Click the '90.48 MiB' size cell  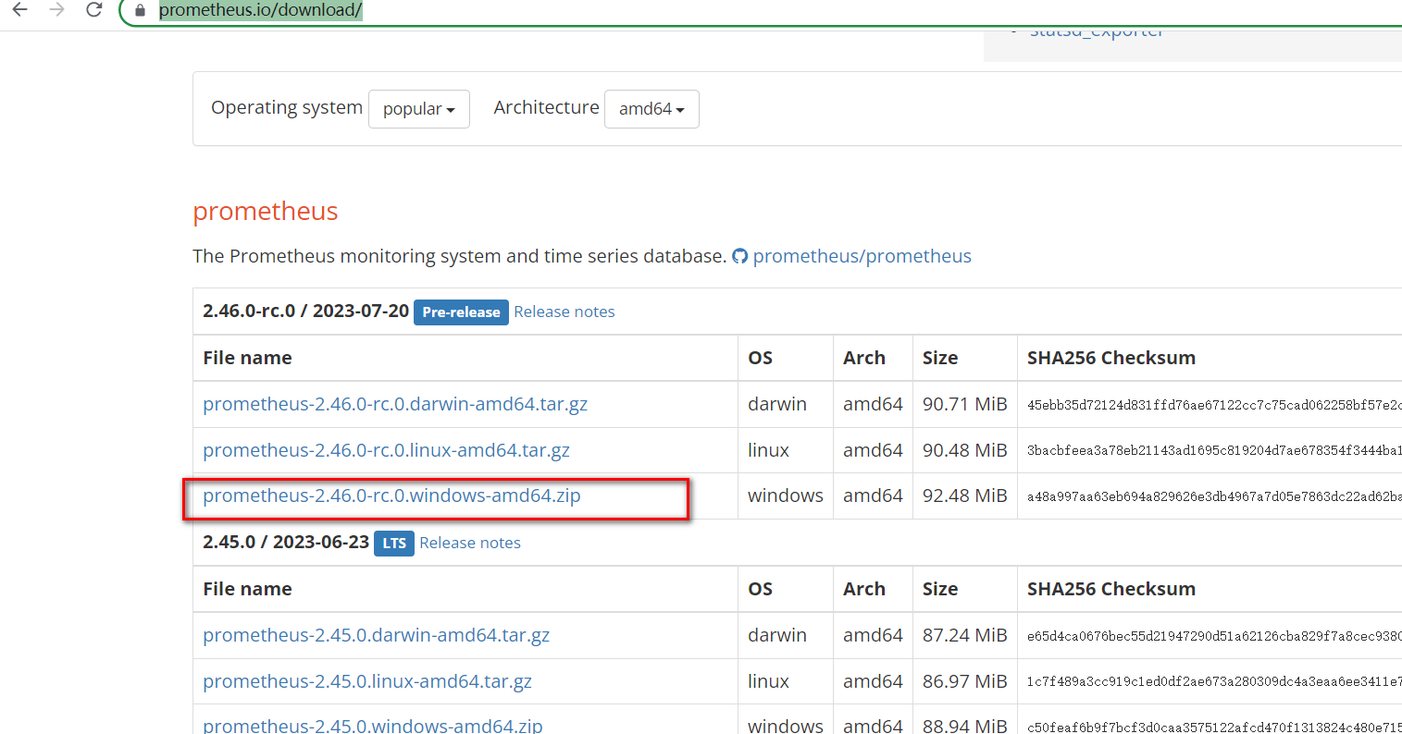point(964,450)
